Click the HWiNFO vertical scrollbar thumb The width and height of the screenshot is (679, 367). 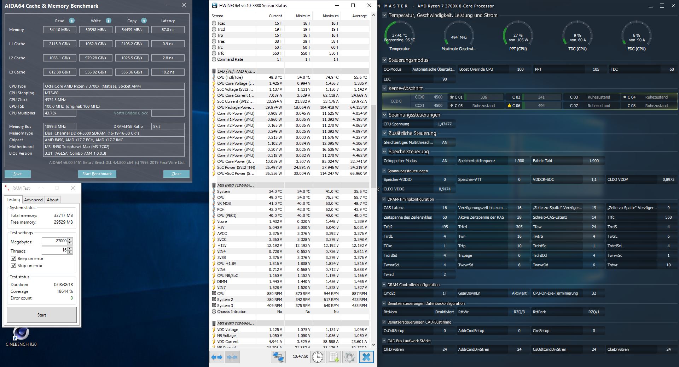pyautogui.click(x=373, y=146)
